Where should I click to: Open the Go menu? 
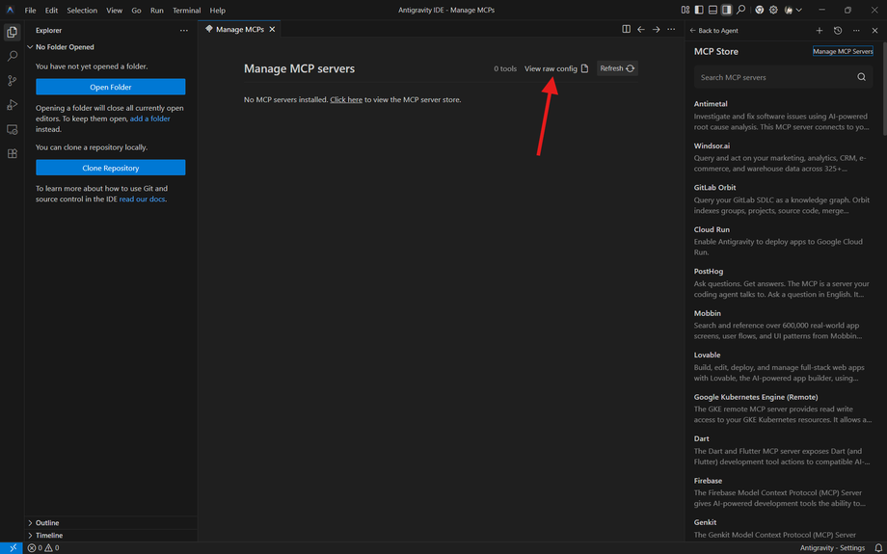(136, 11)
